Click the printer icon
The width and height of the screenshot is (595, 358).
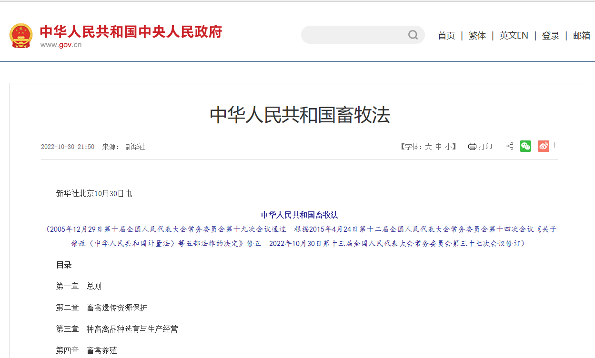tap(472, 147)
